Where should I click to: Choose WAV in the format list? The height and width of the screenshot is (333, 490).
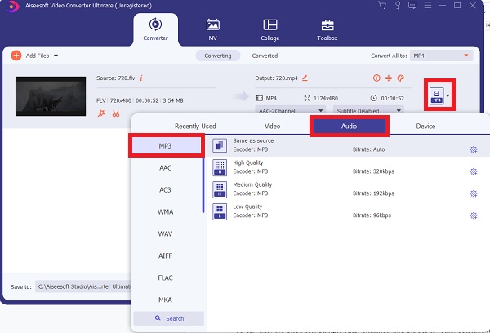pyautogui.click(x=165, y=234)
